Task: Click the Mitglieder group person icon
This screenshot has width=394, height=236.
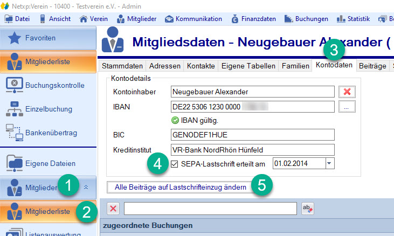Action: (15, 188)
